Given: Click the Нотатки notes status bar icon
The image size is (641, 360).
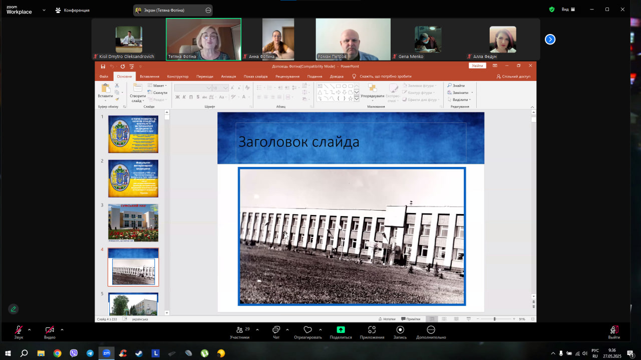Looking at the screenshot, I should click(x=387, y=318).
